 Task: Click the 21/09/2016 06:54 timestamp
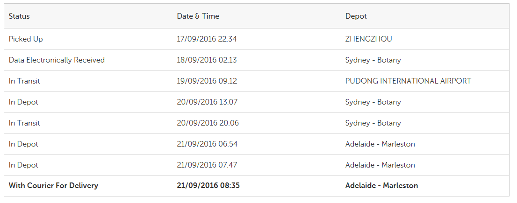[207, 144]
